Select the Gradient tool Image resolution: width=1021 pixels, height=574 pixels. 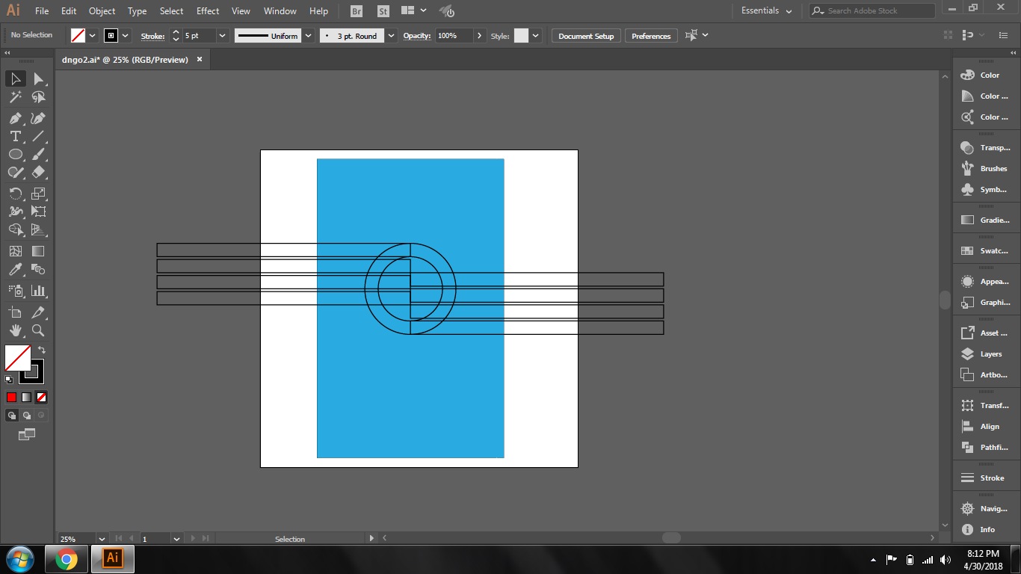pyautogui.click(x=38, y=251)
